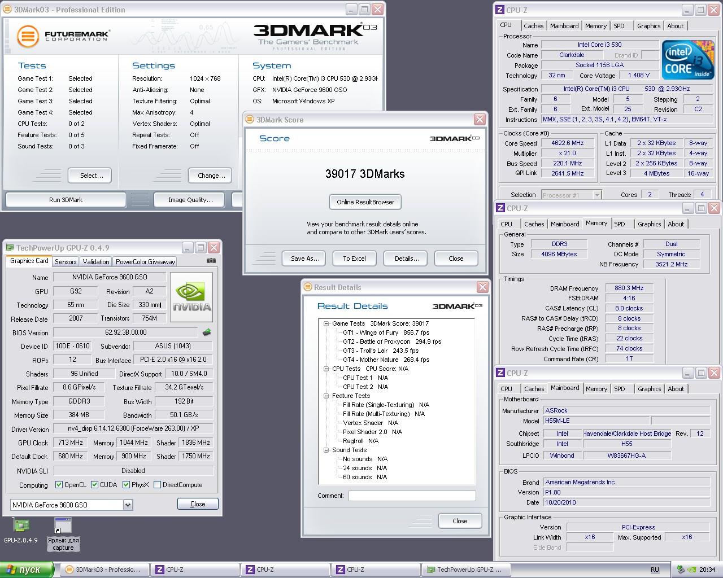Collapse the Game Tests tree node
Viewport: 723px width, 578px height.
click(326, 323)
